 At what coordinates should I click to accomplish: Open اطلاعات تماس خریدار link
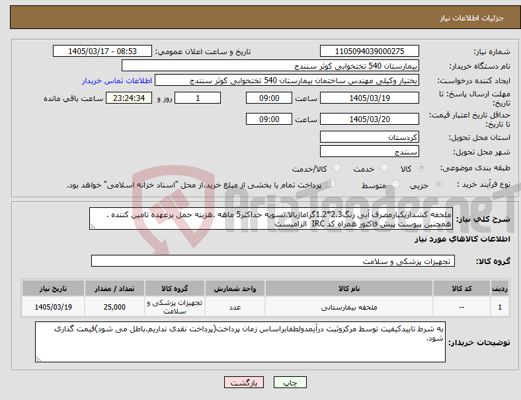point(117,81)
